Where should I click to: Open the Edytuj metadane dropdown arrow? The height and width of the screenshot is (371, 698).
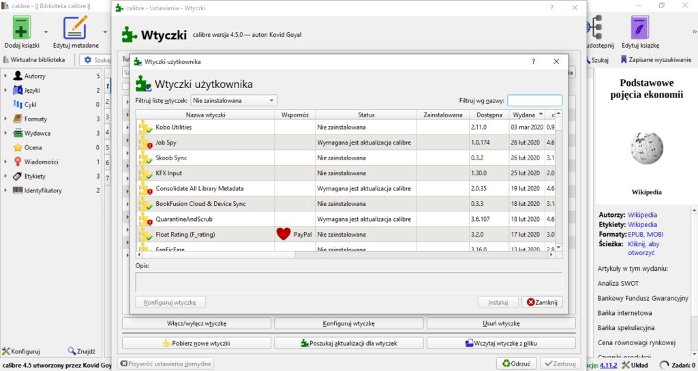105,32
